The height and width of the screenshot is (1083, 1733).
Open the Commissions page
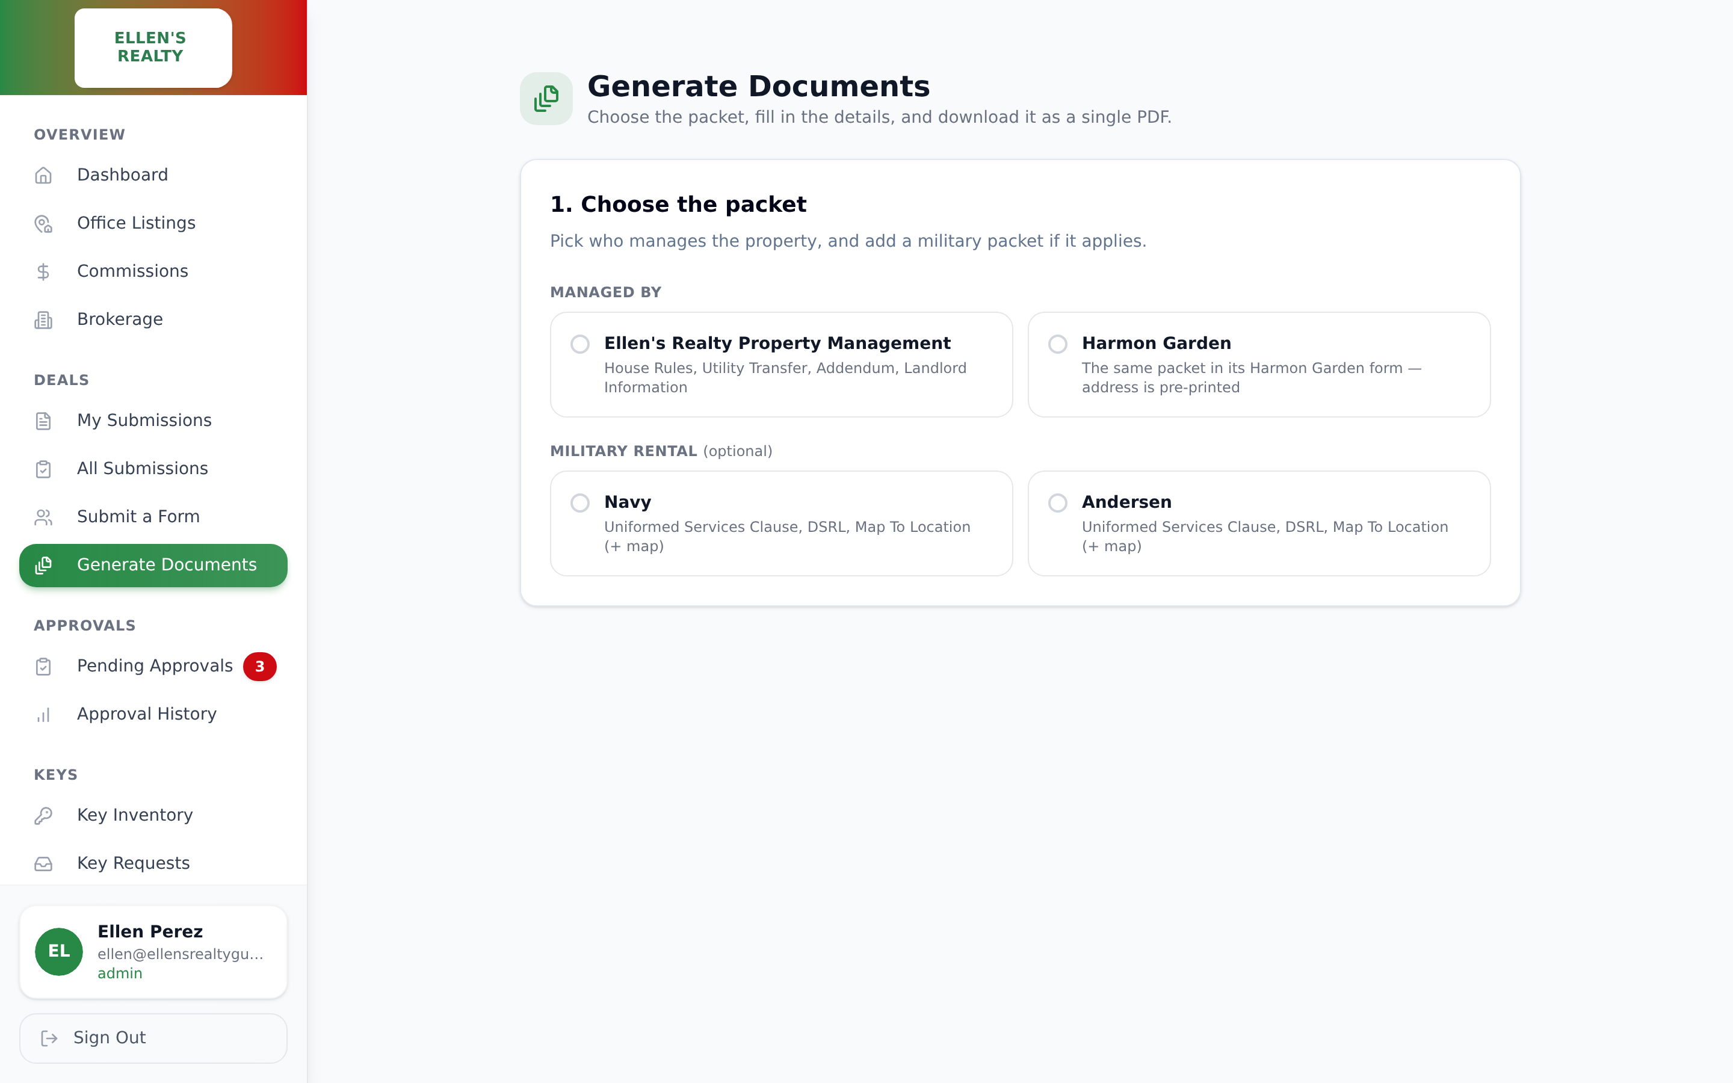pyautogui.click(x=153, y=271)
